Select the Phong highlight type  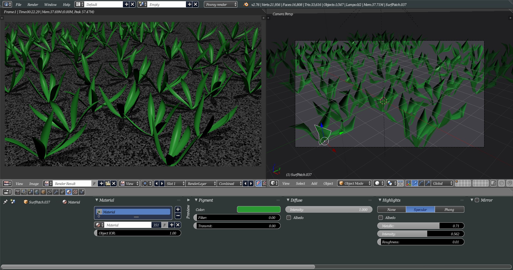[449, 210]
